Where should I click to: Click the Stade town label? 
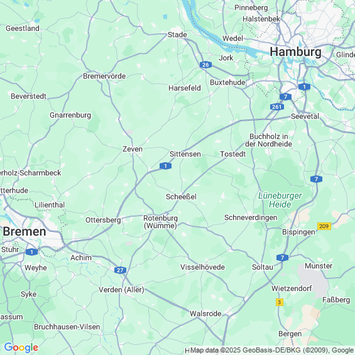(x=177, y=35)
